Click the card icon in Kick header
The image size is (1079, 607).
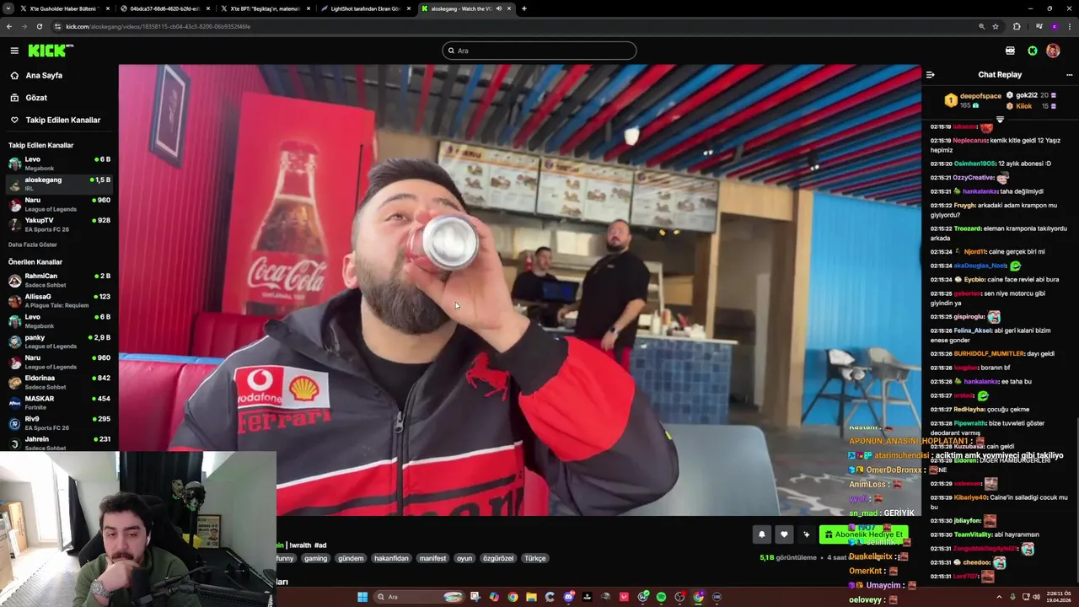1010,51
